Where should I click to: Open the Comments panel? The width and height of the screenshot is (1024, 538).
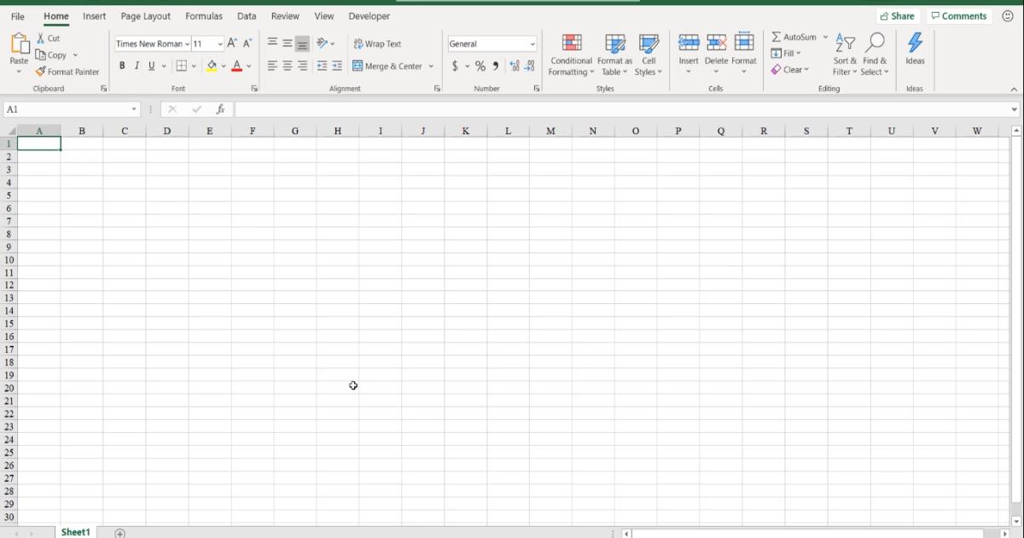pos(959,15)
